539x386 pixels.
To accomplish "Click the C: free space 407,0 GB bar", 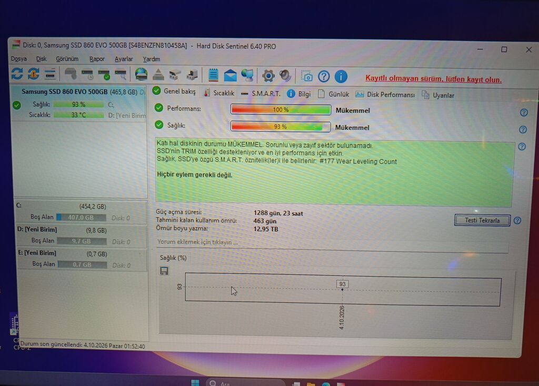I will (x=81, y=217).
